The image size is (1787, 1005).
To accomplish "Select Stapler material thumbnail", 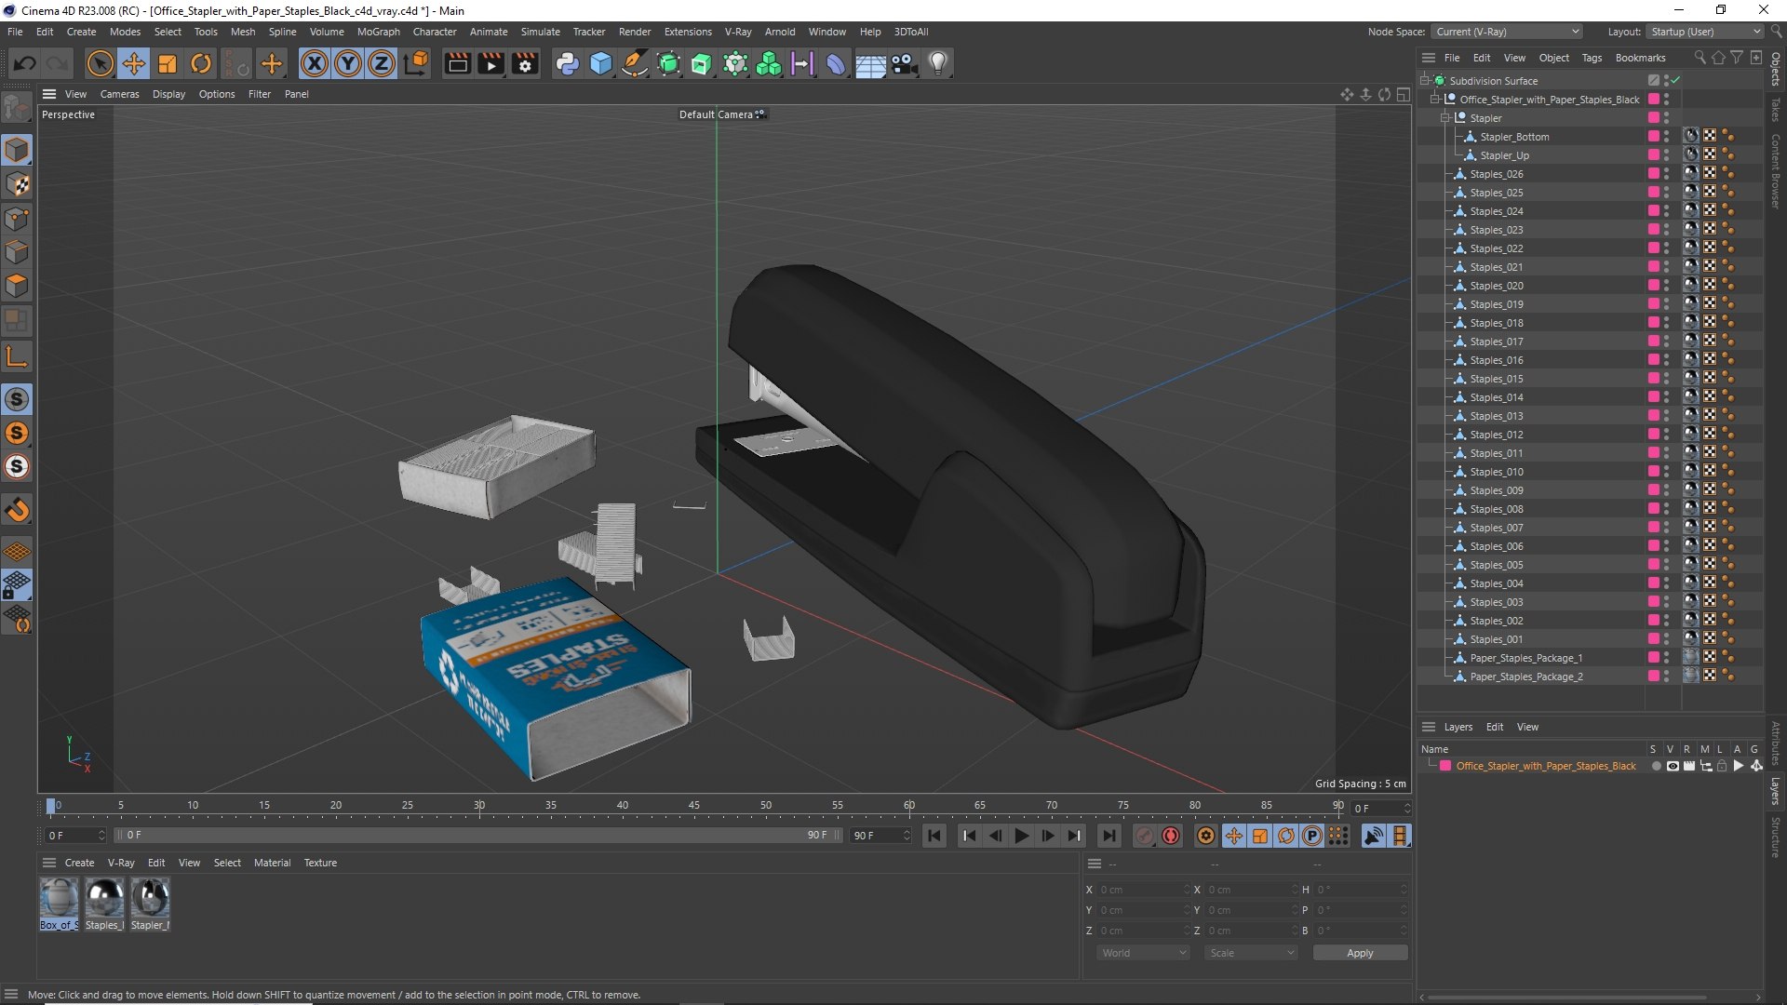I will pyautogui.click(x=150, y=904).
